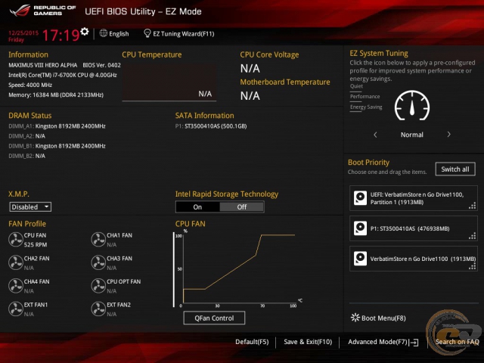Click the EXT FAN1 fan icon

(15, 309)
